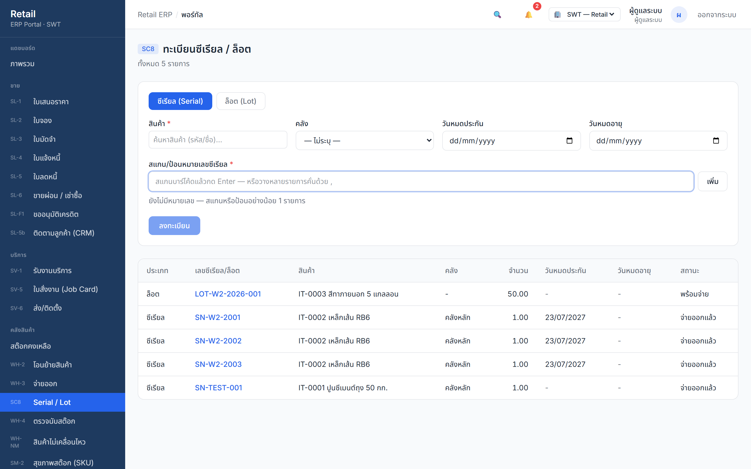The width and height of the screenshot is (751, 469).
Task: Open serial SN-TEST-001 link
Action: pos(219,388)
